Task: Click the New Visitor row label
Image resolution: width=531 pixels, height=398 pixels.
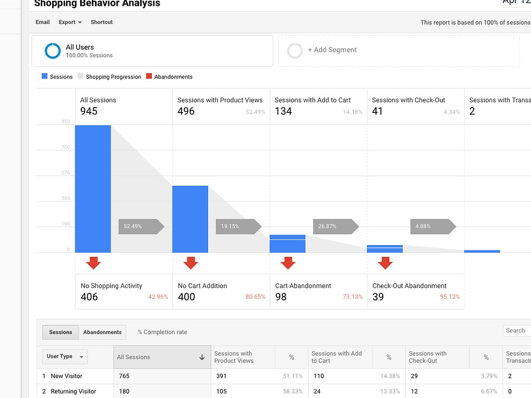Action: pos(66,376)
